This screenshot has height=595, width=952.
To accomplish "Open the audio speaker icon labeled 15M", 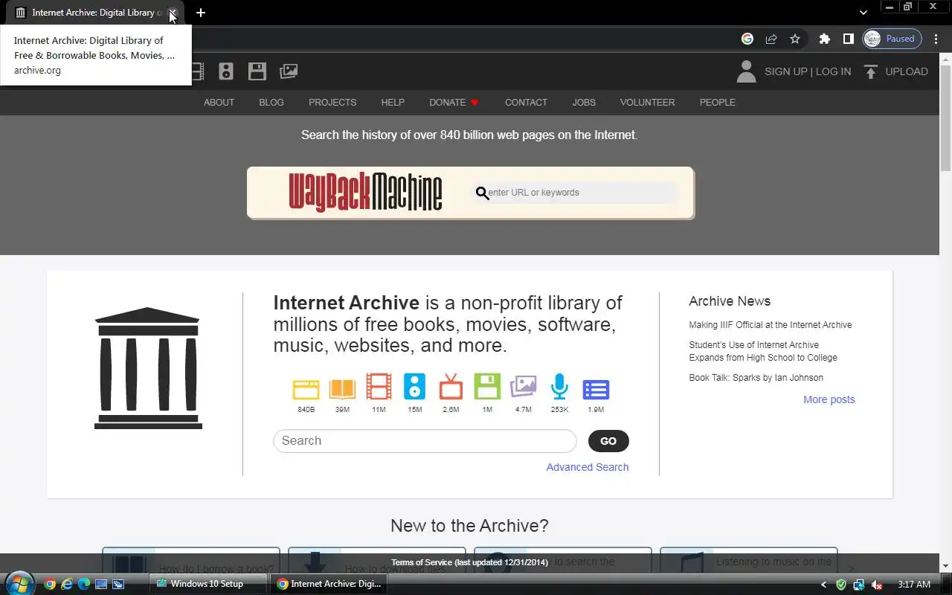I will [415, 387].
